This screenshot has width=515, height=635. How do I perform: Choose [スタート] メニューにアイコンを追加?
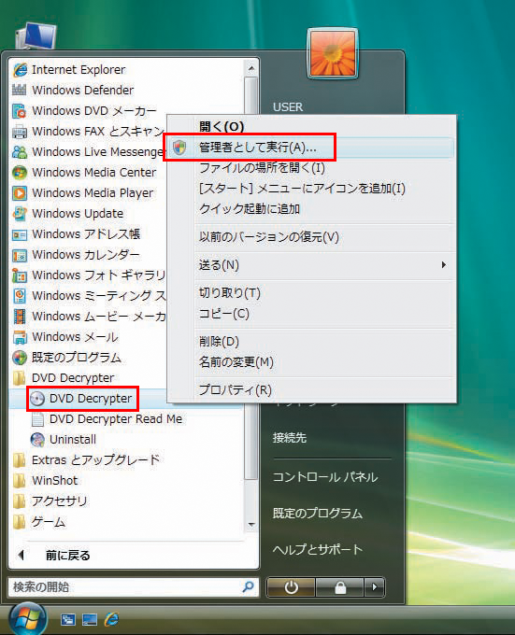(302, 189)
